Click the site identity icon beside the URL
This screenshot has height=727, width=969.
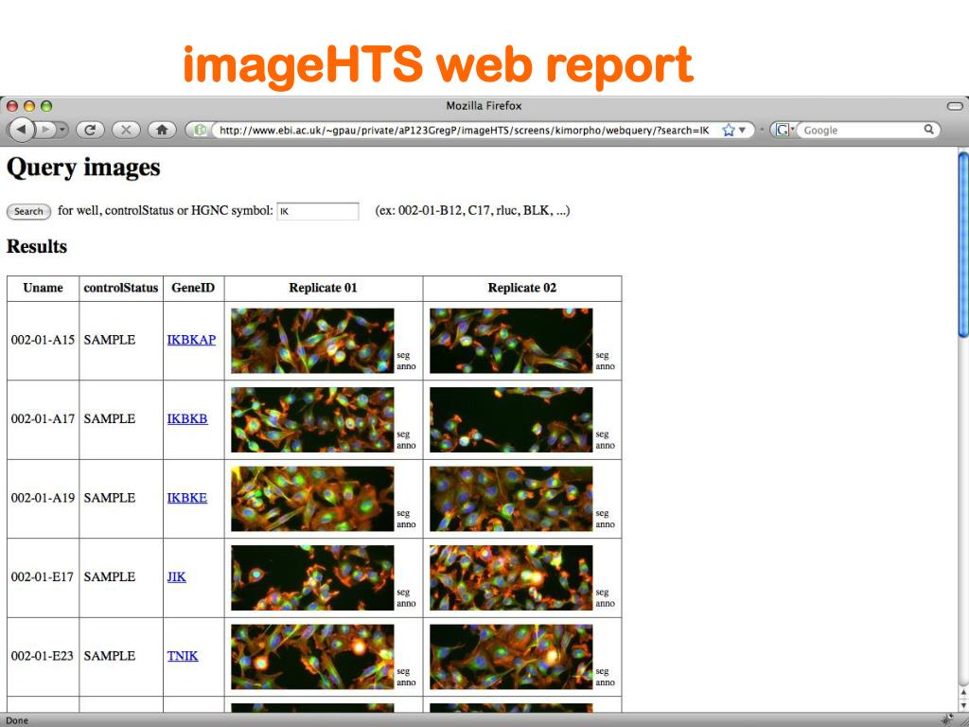200,130
